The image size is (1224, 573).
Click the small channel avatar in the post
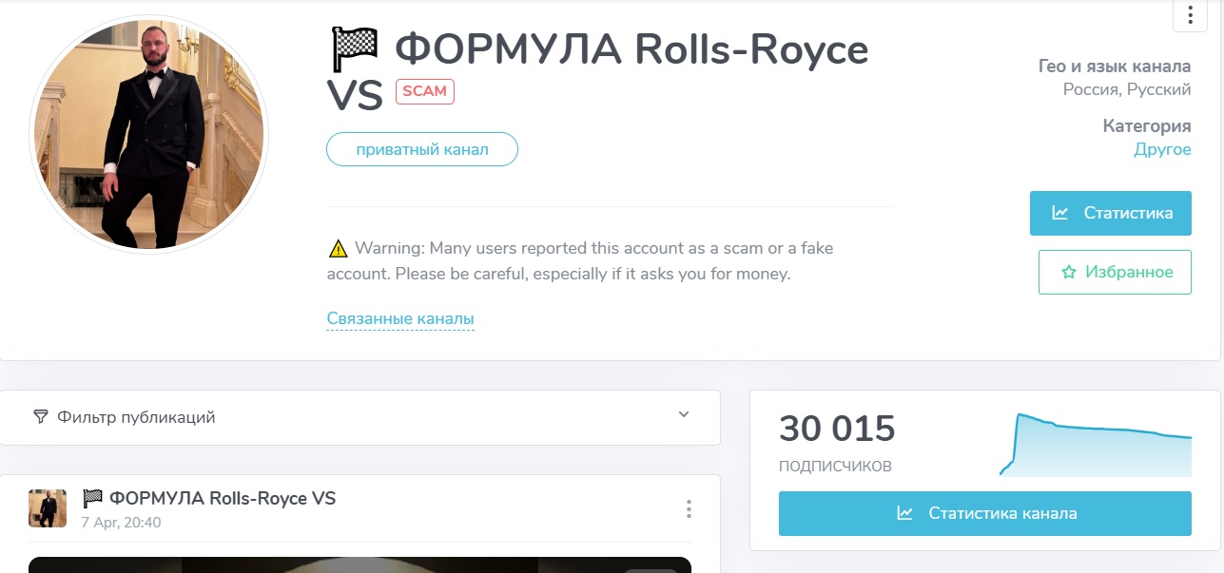(48, 508)
